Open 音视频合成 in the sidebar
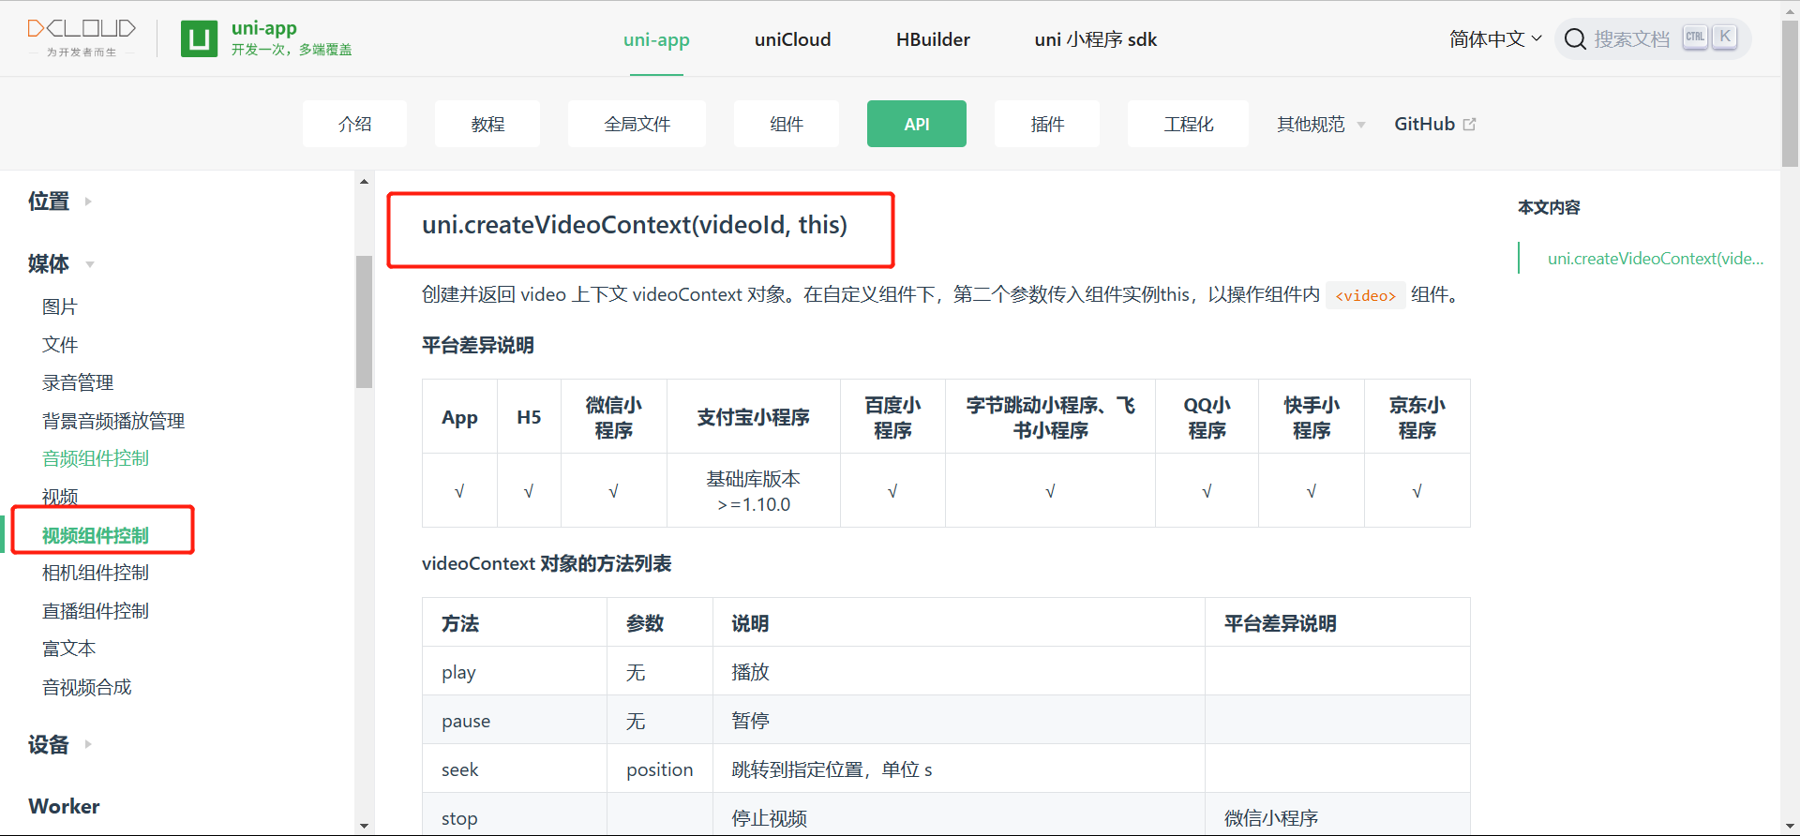 pos(87,687)
